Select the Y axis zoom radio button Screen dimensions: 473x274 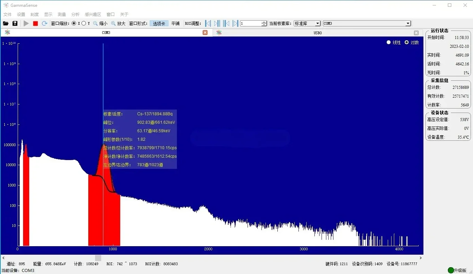[84, 23]
